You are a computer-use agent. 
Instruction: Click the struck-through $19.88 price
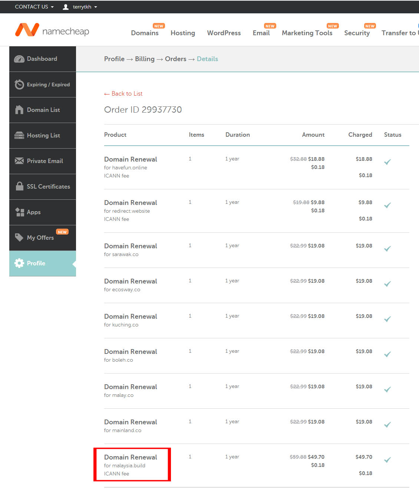pos(301,203)
